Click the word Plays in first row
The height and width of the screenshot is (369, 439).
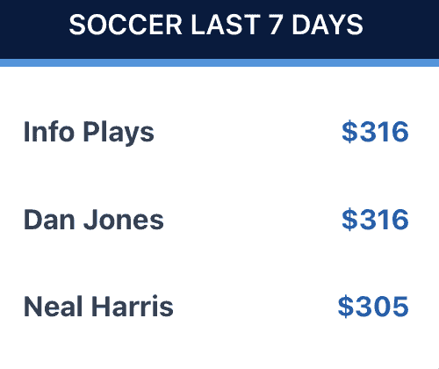coord(119,133)
